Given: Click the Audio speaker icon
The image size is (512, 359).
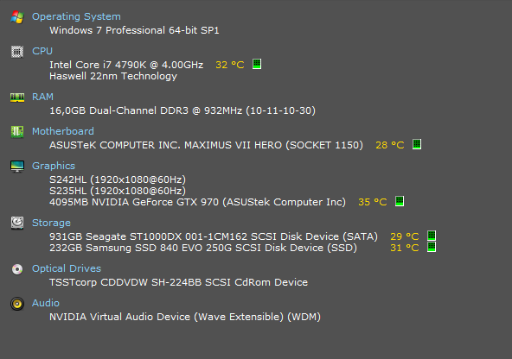Looking at the screenshot, I should [17, 304].
